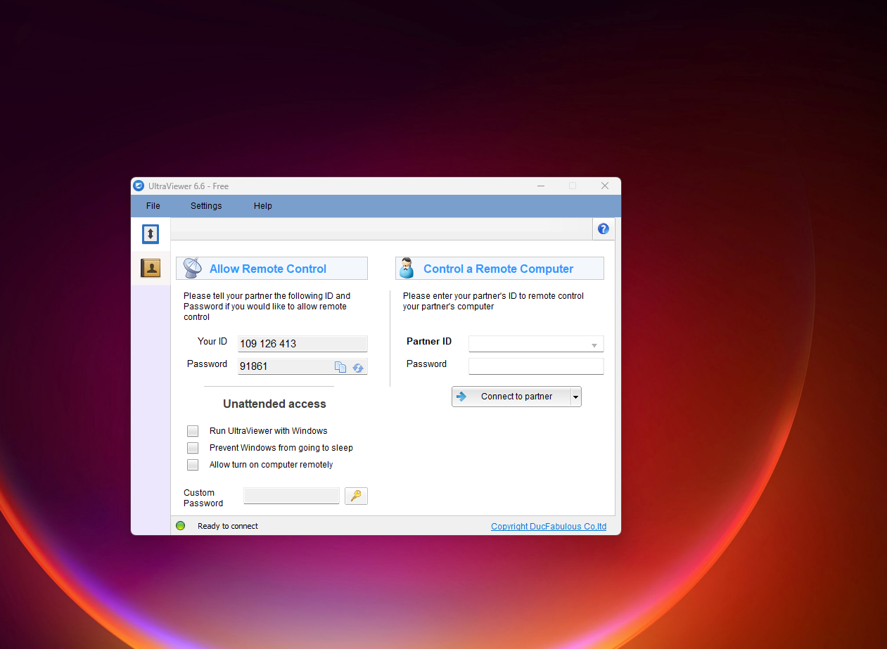Click the partner Password input field
Image resolution: width=887 pixels, height=649 pixels.
coord(536,366)
